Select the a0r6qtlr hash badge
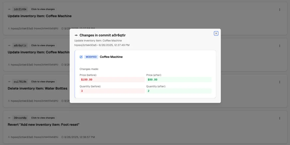The image size is (290, 145). (20, 45)
